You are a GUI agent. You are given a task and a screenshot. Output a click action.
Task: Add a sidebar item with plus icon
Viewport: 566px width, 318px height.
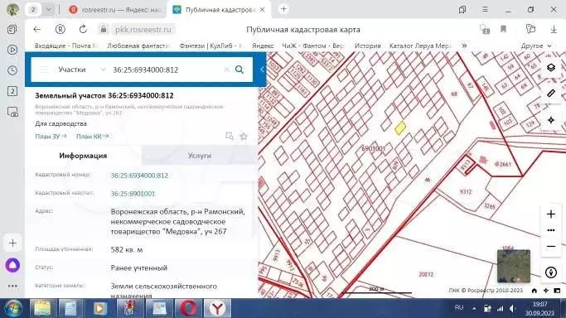(12, 243)
